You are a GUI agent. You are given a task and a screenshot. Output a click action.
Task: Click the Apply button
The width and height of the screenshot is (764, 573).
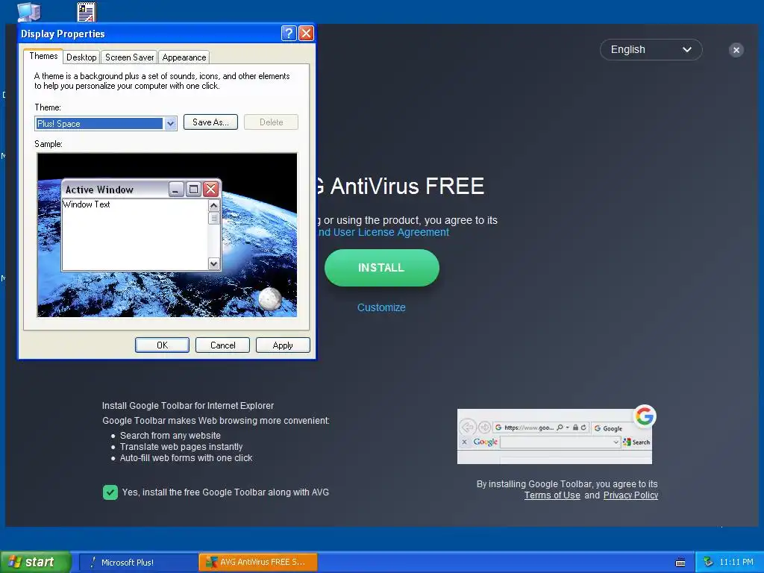tap(283, 345)
